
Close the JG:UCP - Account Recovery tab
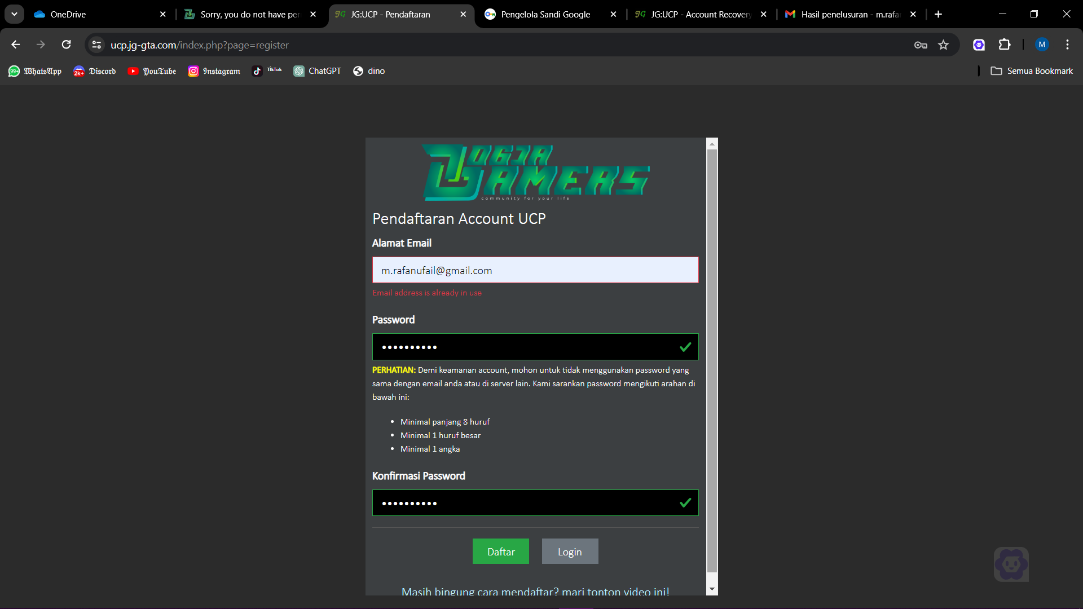click(x=763, y=15)
